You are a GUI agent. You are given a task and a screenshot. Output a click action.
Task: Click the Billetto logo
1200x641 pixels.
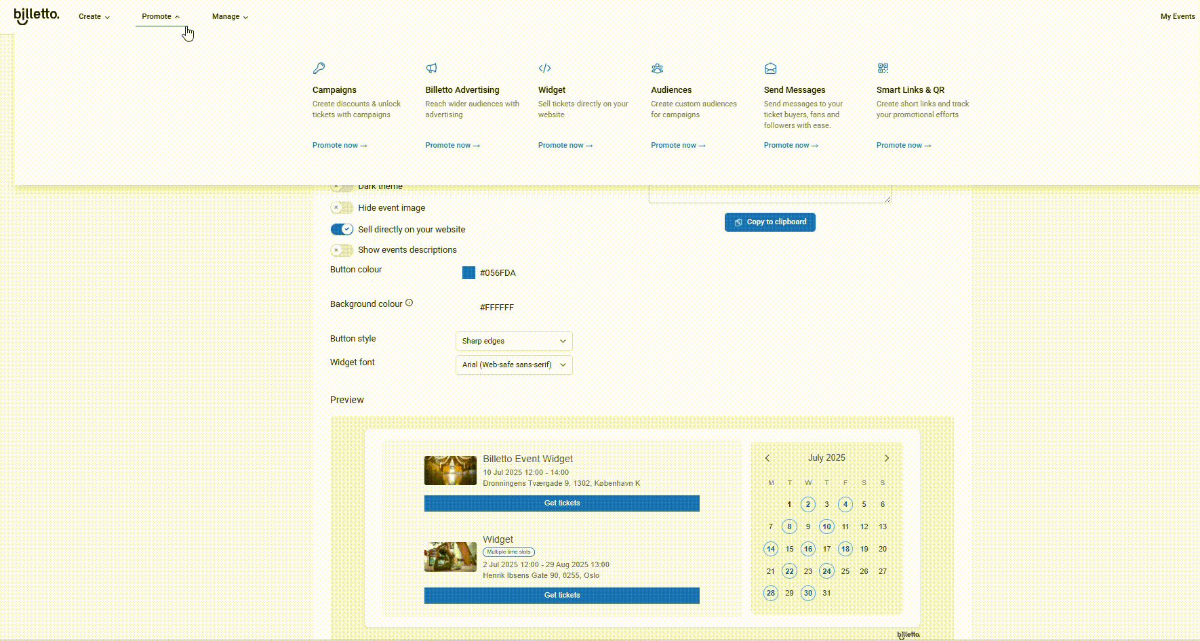37,16
